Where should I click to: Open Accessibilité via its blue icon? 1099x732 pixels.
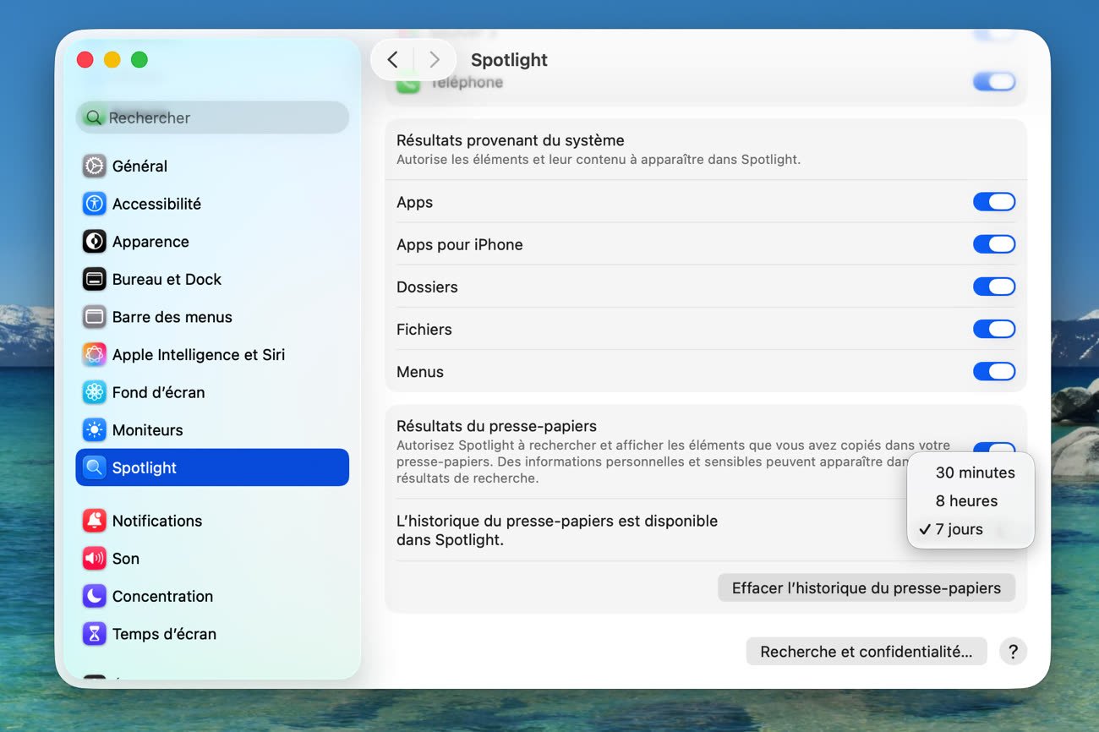(94, 204)
